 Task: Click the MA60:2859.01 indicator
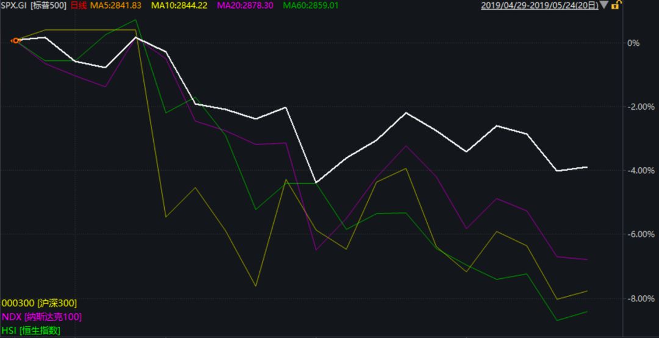pyautogui.click(x=311, y=5)
